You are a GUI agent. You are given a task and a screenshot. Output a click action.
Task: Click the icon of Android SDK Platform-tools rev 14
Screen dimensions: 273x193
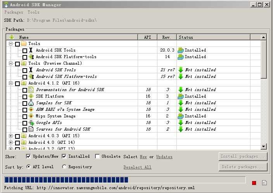tap(31, 57)
